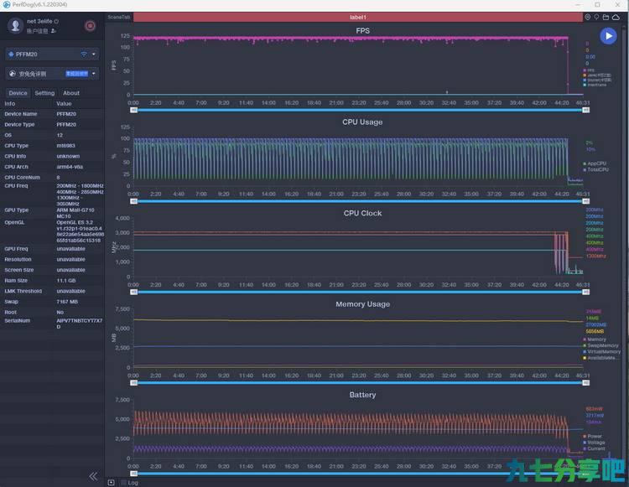The image size is (629, 487).
Task: Click the CPU Clock chart title
Action: [x=362, y=213]
